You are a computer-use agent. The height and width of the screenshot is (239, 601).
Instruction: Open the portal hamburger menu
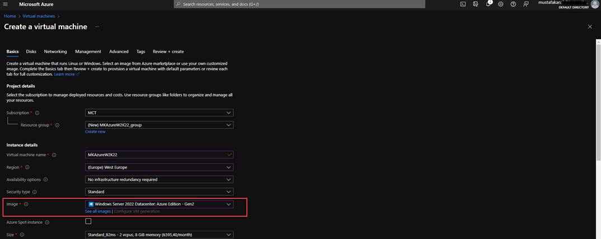(x=6, y=4)
